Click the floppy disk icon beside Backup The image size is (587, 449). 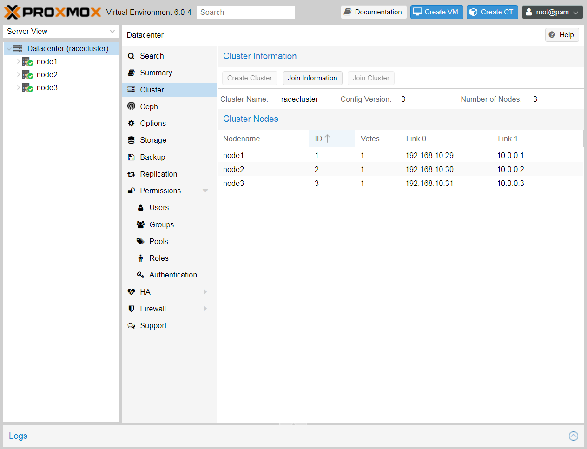click(132, 157)
